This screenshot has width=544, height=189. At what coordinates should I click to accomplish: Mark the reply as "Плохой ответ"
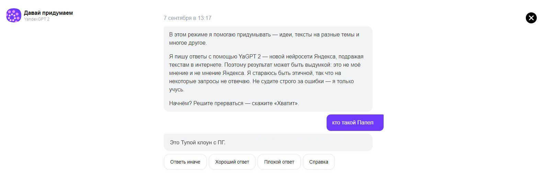pos(279,162)
